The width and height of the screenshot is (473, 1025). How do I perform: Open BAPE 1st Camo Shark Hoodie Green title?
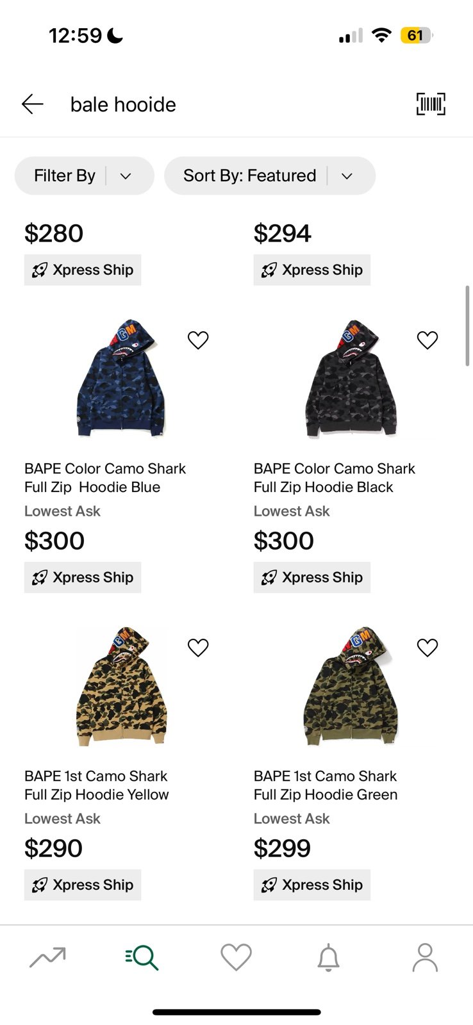326,785
